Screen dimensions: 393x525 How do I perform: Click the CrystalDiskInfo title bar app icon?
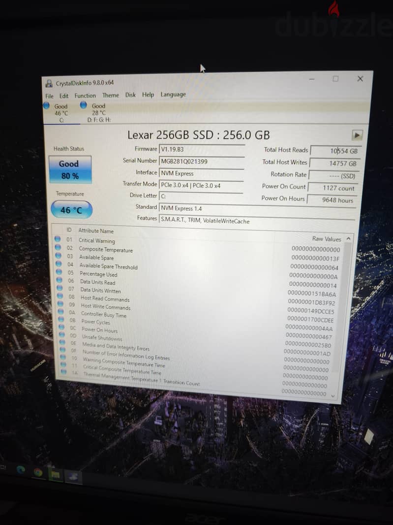49,83
